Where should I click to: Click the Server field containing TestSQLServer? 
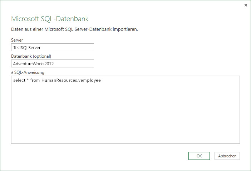pos(53,47)
